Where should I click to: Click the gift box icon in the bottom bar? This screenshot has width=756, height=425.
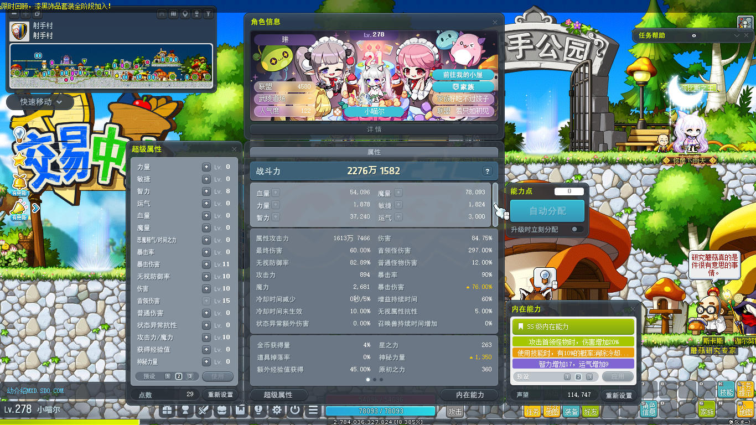pos(167,410)
